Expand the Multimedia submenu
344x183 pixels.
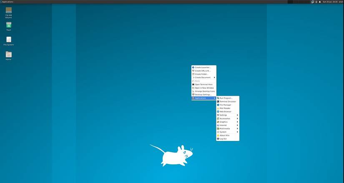tap(228, 129)
